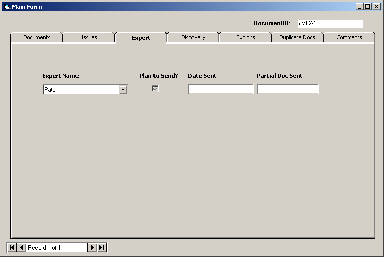Viewport: 384px width, 257px height.
Task: Focus the Partial Doc Sent field
Action: tap(288, 90)
